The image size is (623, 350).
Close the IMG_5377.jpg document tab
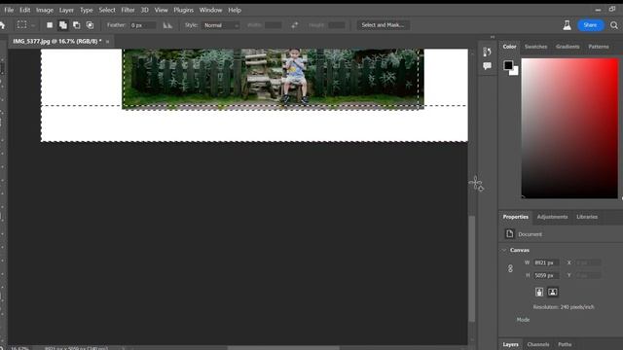(x=107, y=41)
